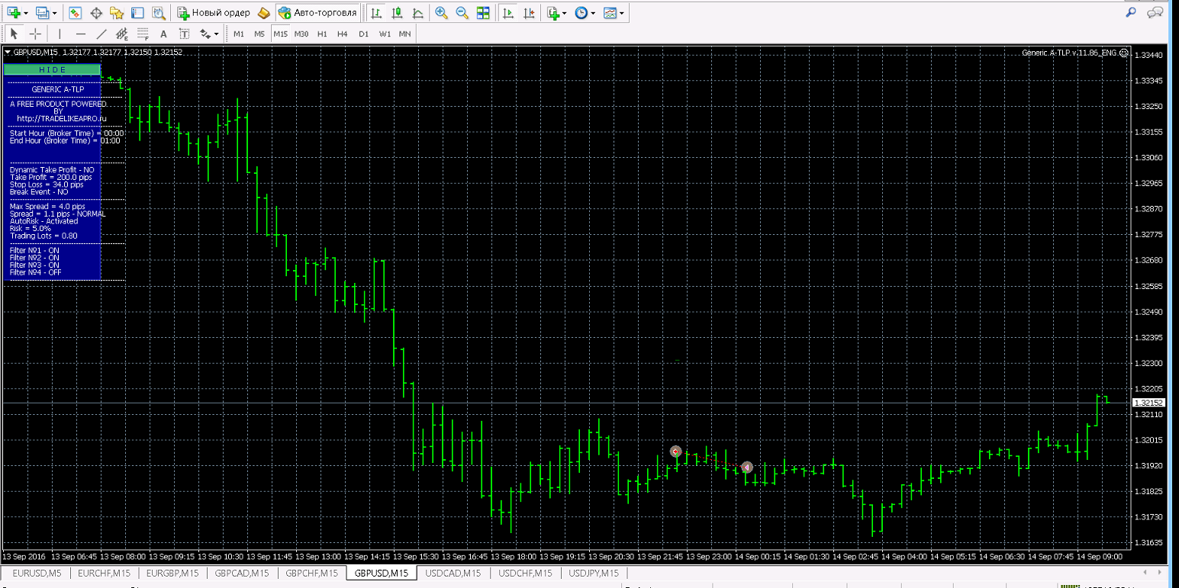Open the Strategy Tester icon

tap(158, 13)
